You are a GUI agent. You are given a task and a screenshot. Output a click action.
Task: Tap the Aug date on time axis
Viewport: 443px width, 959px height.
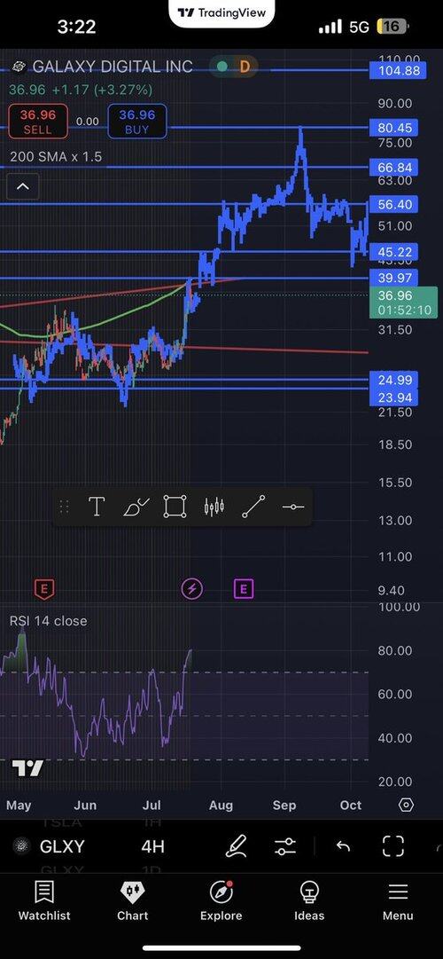pos(221,805)
